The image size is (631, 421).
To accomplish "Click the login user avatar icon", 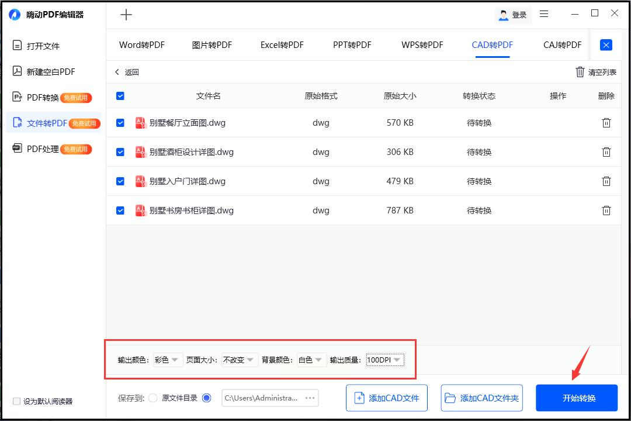I will coord(504,15).
